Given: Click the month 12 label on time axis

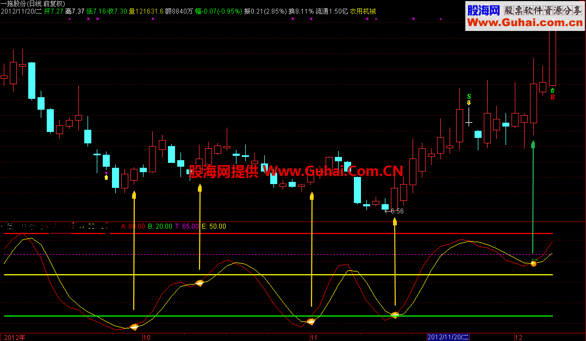Looking at the screenshot, I should [519, 337].
